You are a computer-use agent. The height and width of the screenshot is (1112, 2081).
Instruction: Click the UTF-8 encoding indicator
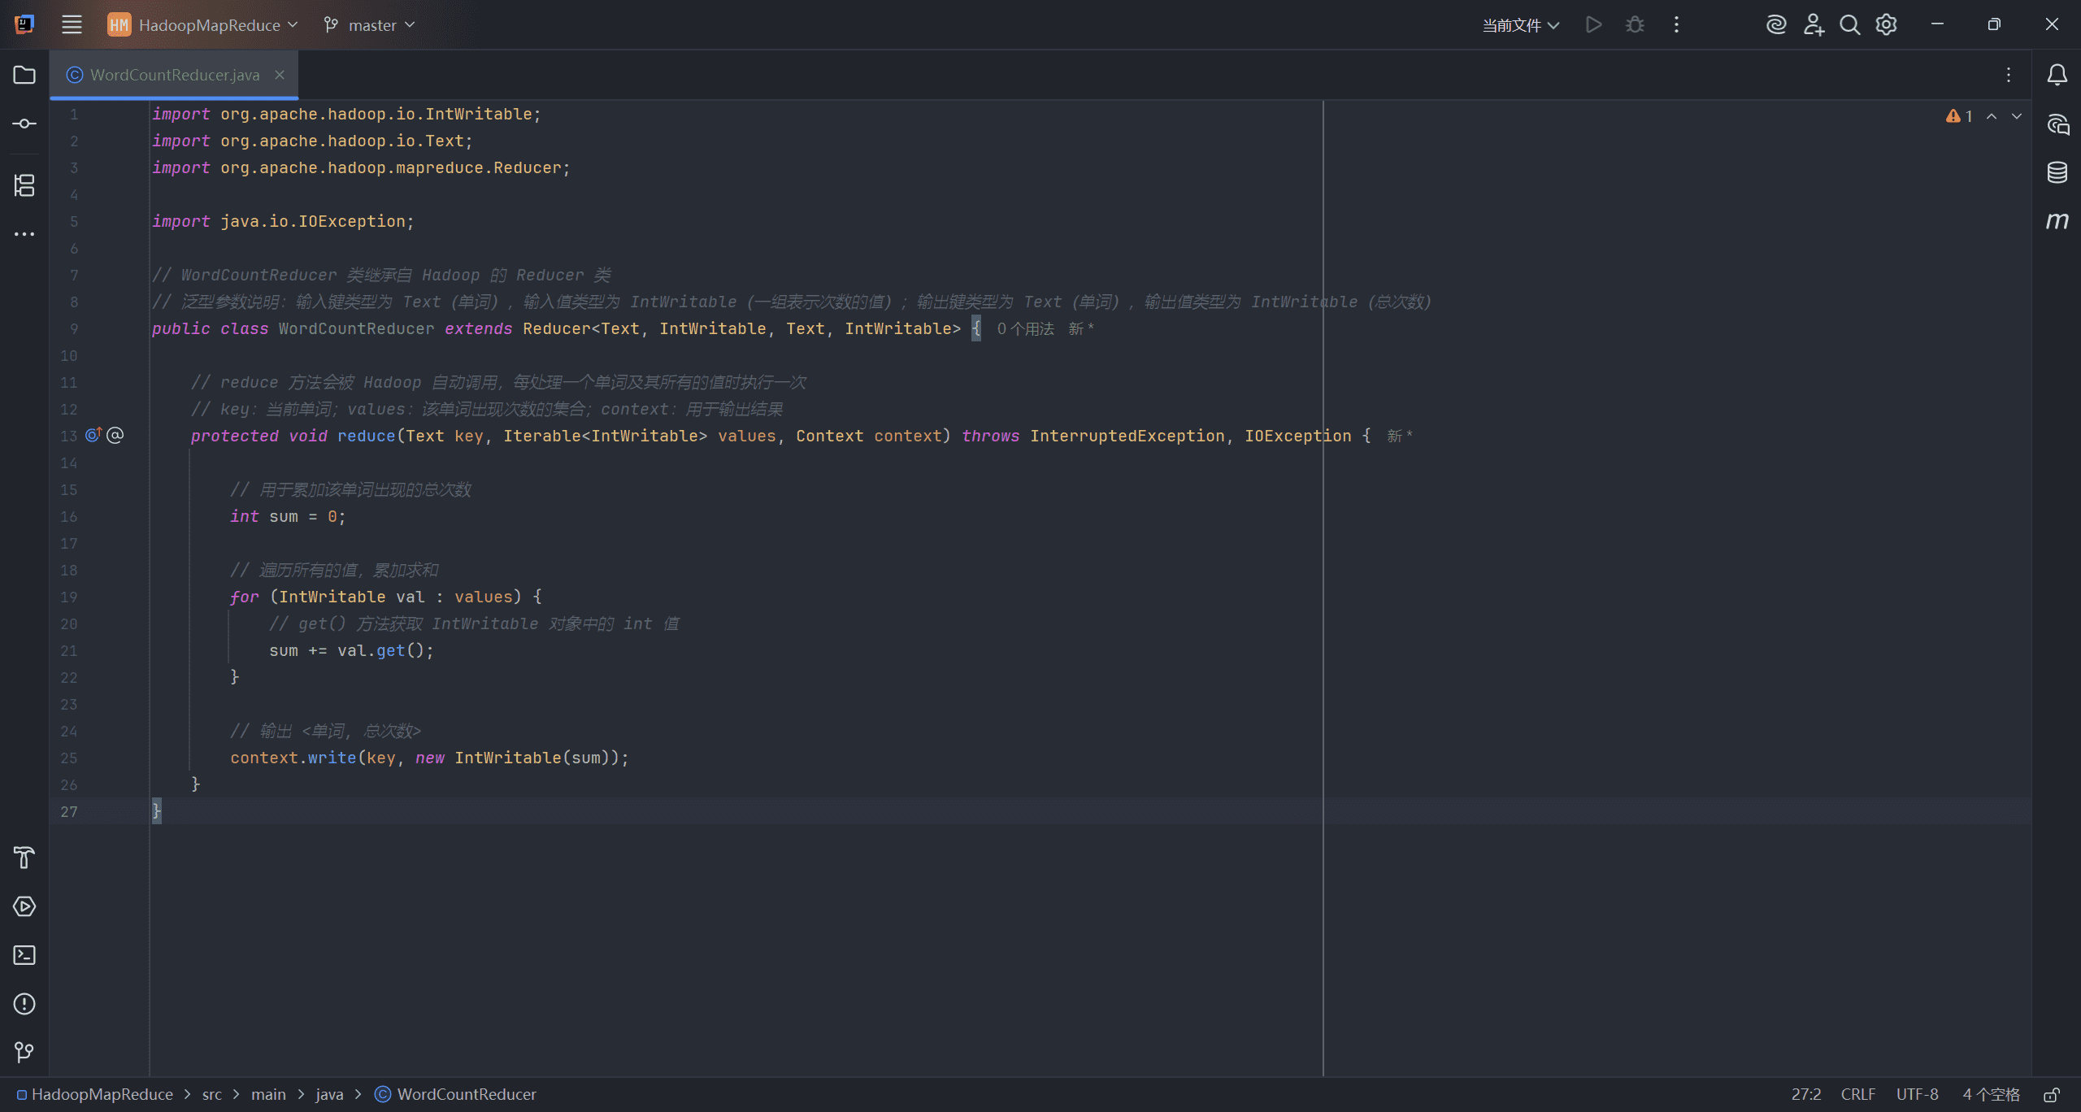1917,1095
